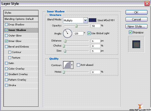
Task: Click the "Used #0e3161" text
Action: click(106, 20)
